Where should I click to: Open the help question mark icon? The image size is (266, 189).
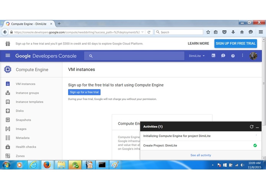(x=233, y=56)
